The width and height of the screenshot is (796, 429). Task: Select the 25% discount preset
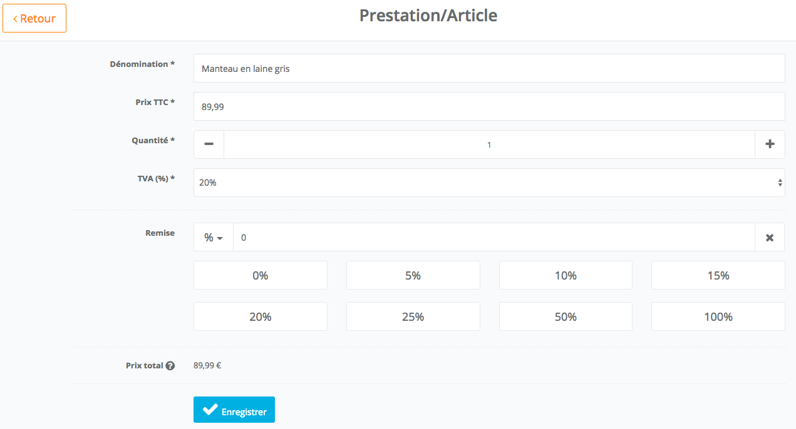413,316
